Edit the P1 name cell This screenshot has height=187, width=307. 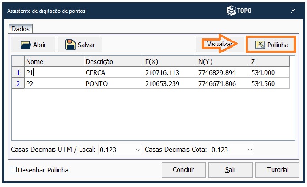pyautogui.click(x=54, y=72)
